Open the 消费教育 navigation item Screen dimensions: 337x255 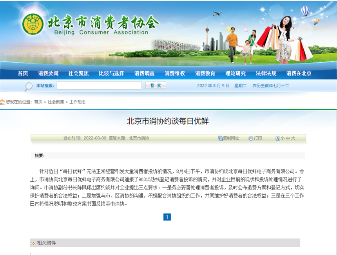tap(205, 74)
